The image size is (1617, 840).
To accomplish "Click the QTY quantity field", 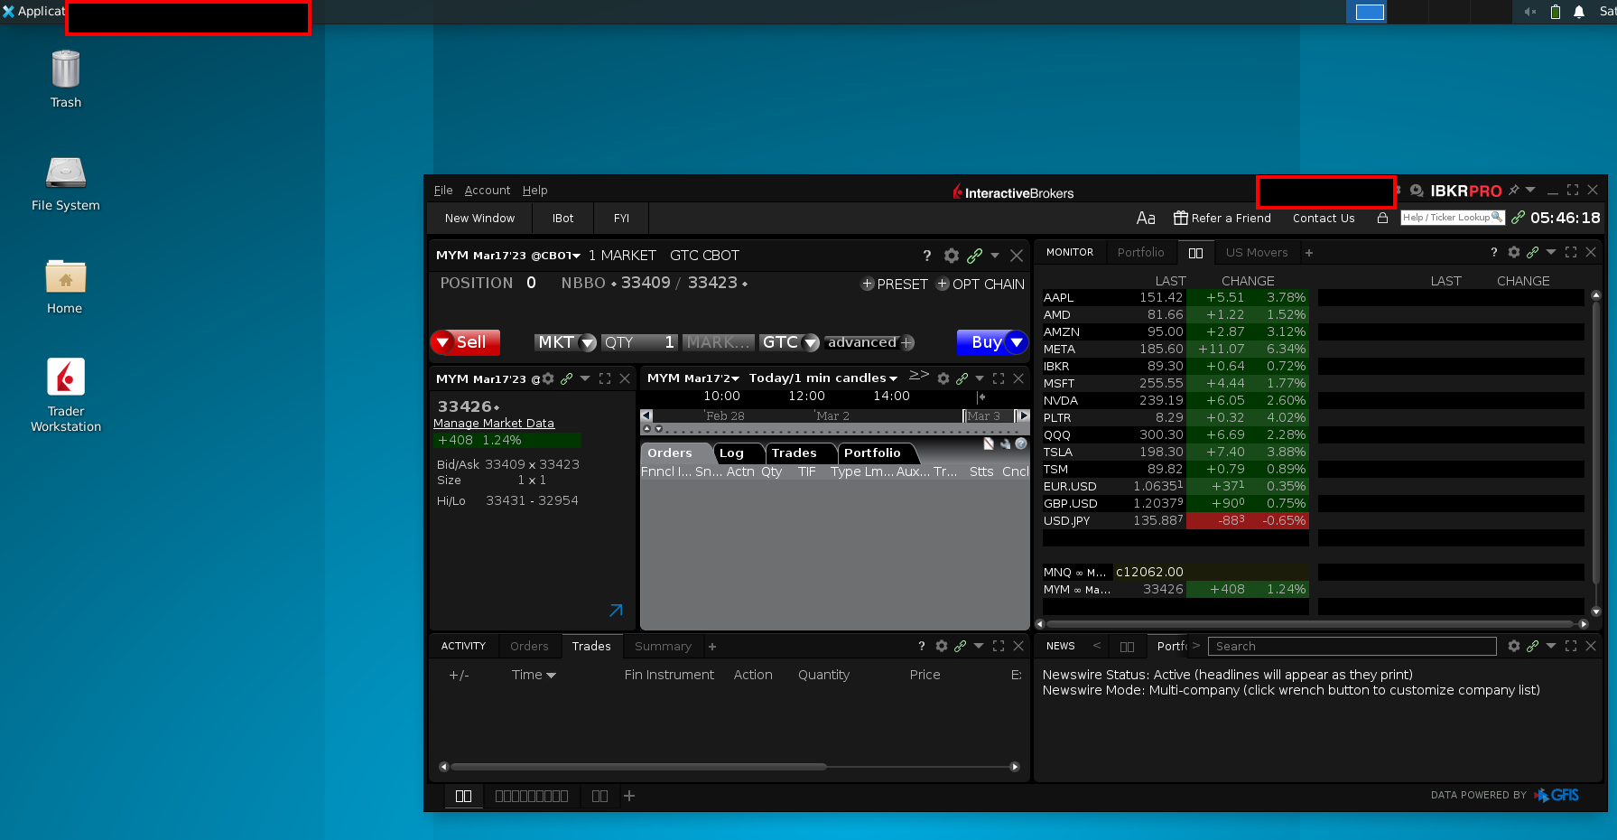I will [x=639, y=342].
